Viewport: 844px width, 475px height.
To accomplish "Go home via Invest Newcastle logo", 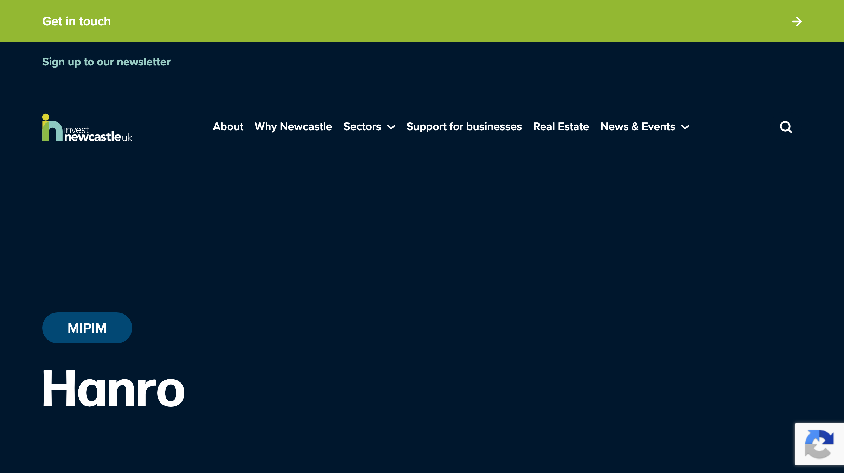I will click(x=87, y=127).
